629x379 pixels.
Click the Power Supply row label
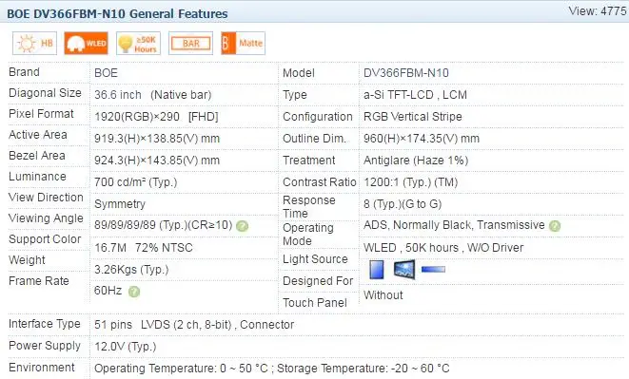coord(45,346)
